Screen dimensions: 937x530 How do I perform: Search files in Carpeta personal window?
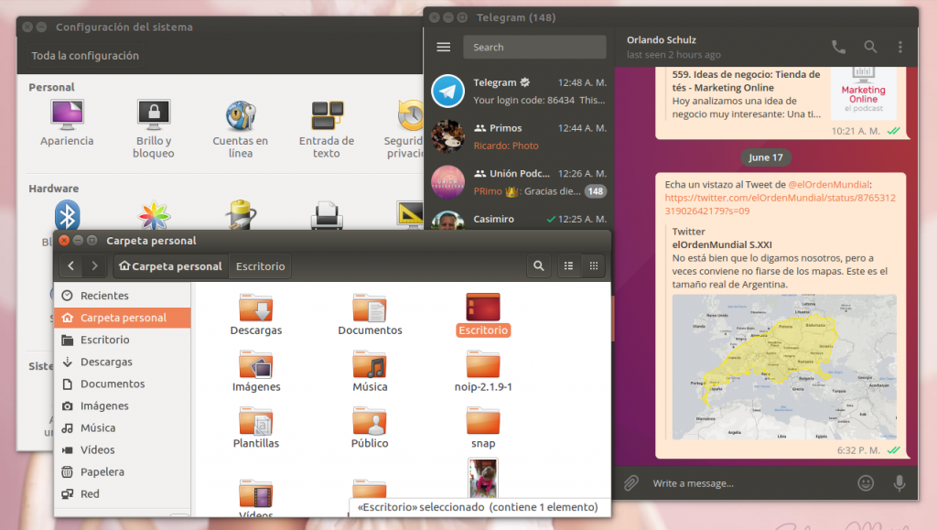point(538,265)
